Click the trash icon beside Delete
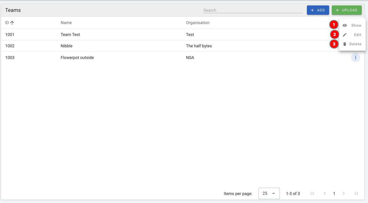Screen dimensions: 368x203 (345, 44)
